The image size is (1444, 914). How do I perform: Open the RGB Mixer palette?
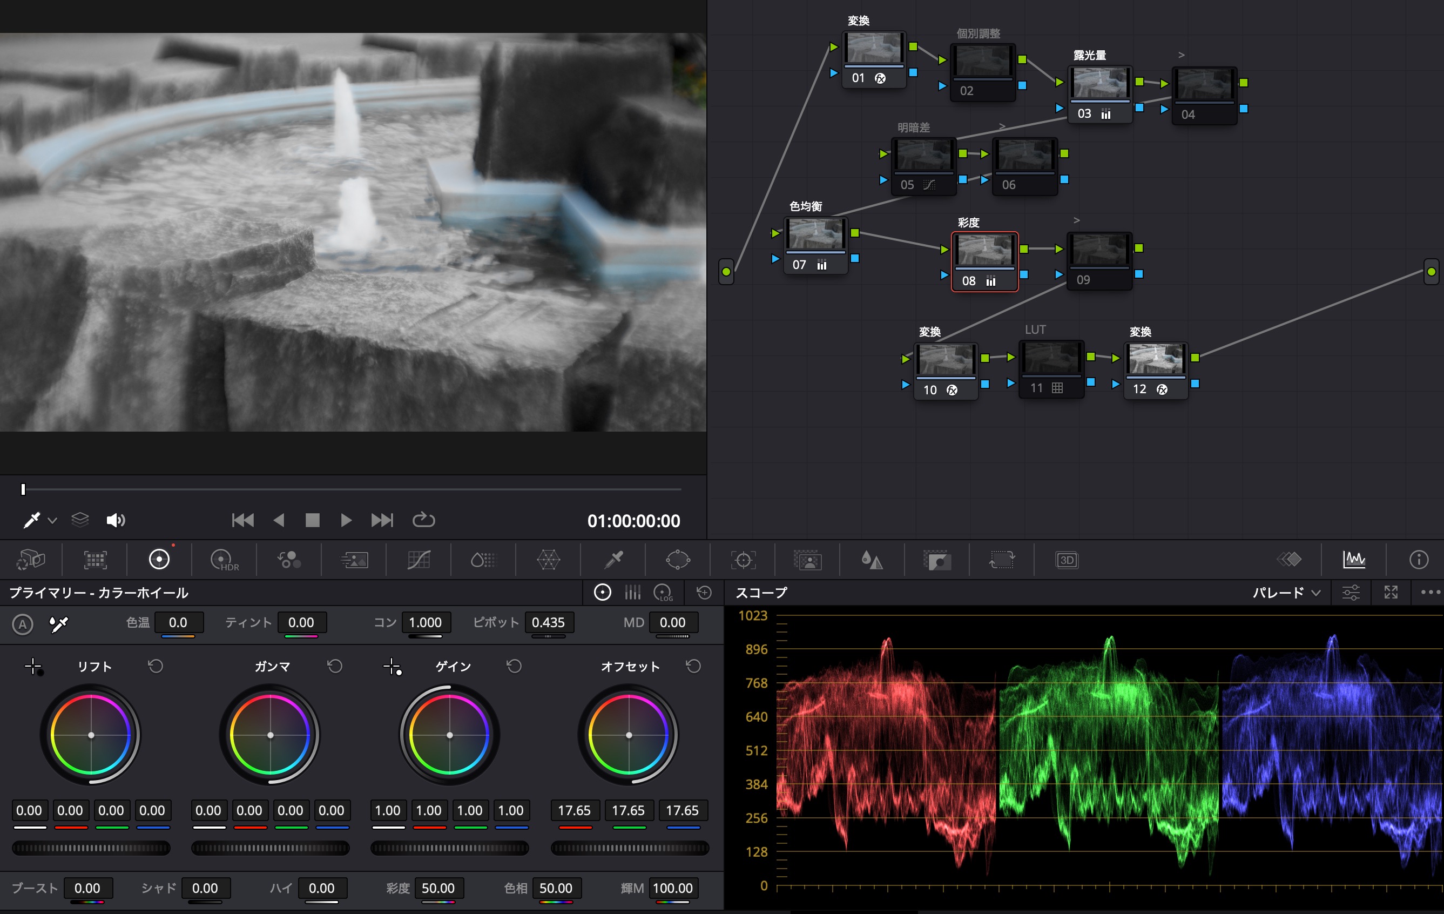click(289, 560)
